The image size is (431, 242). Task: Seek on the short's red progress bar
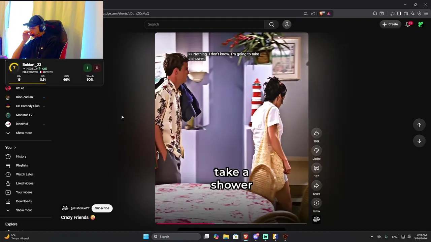click(x=231, y=223)
